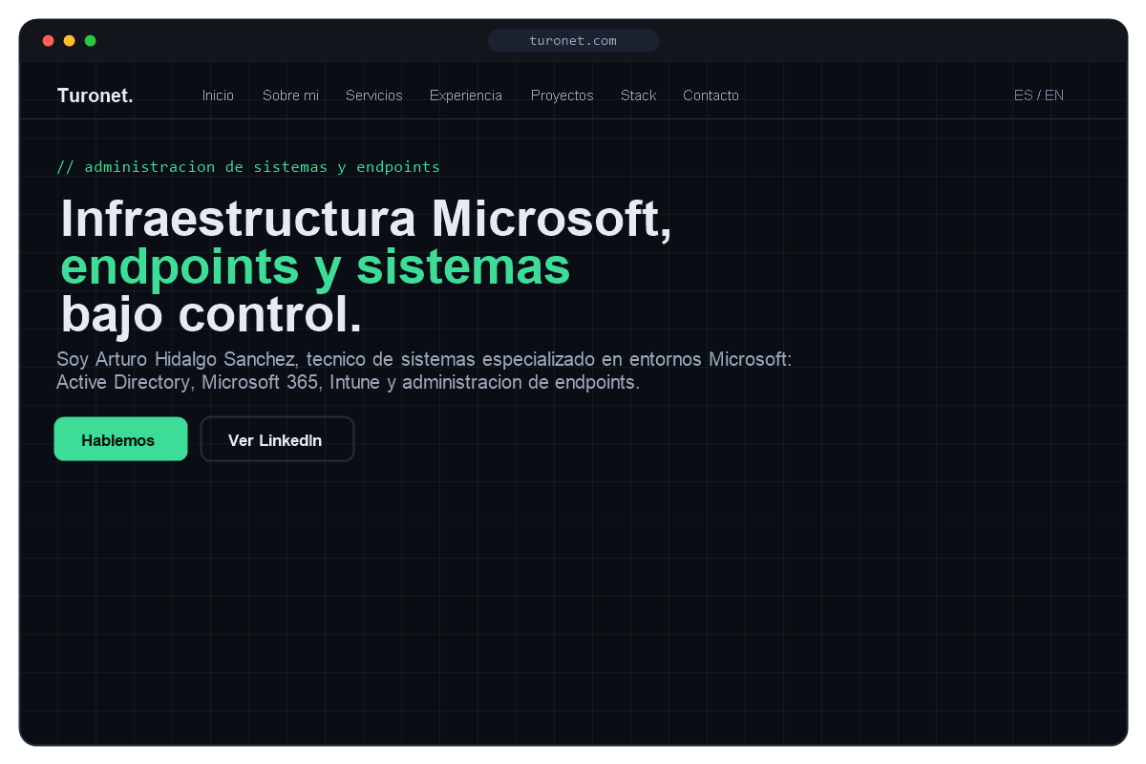Go to the Contacto section
The width and height of the screenshot is (1146, 764).
tap(711, 95)
